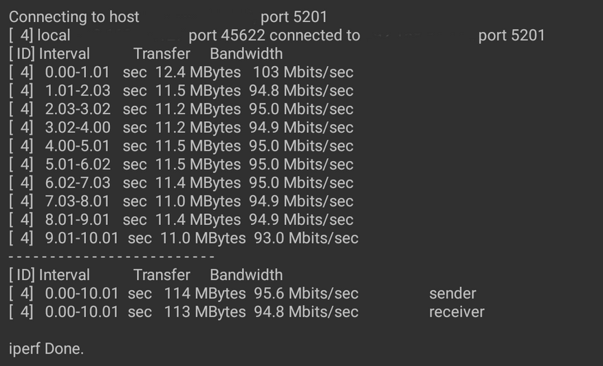
Task: Click the 3.02-4.00 interval text
Action: point(78,128)
